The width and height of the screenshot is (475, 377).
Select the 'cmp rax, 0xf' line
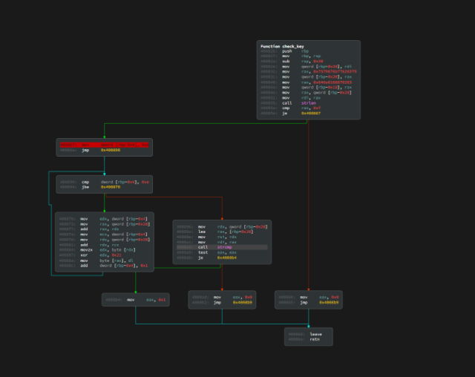point(290,108)
